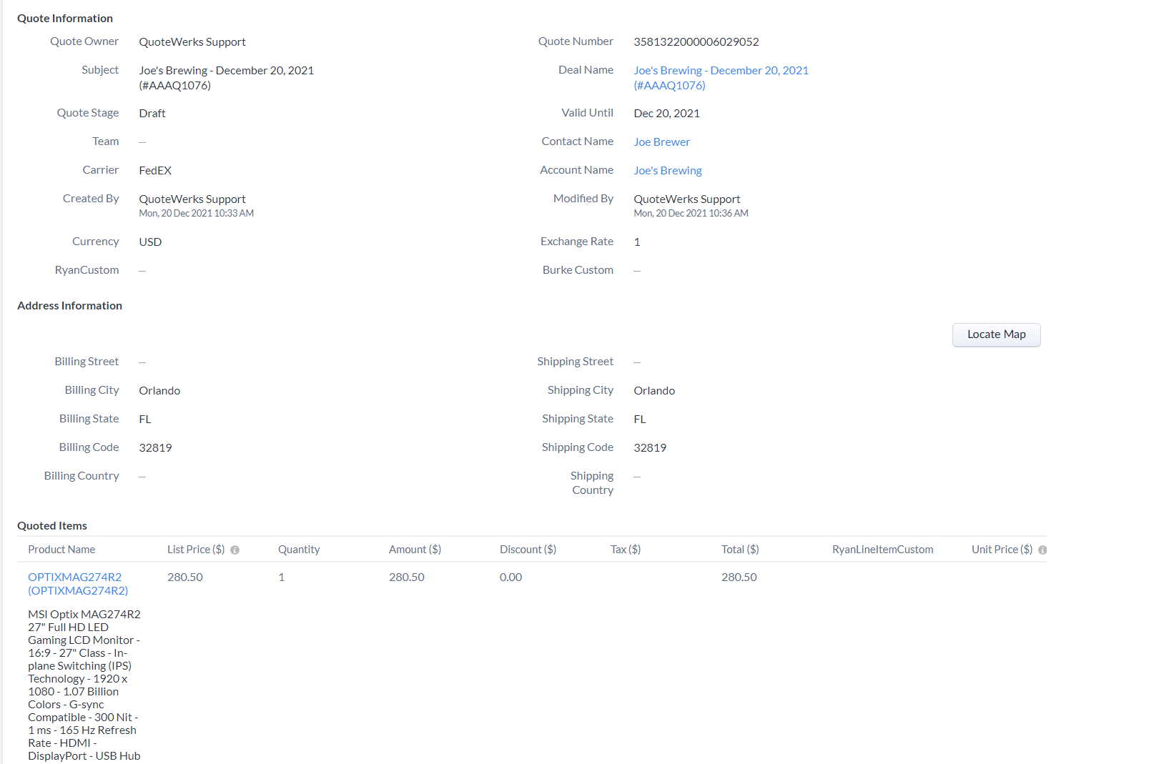
Task: Click the info icon beside List Price ($)
Action: pyautogui.click(x=235, y=550)
